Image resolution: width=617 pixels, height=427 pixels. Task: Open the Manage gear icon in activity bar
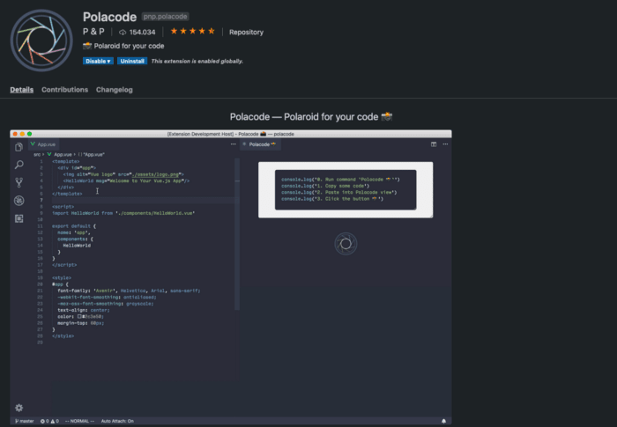tap(19, 408)
